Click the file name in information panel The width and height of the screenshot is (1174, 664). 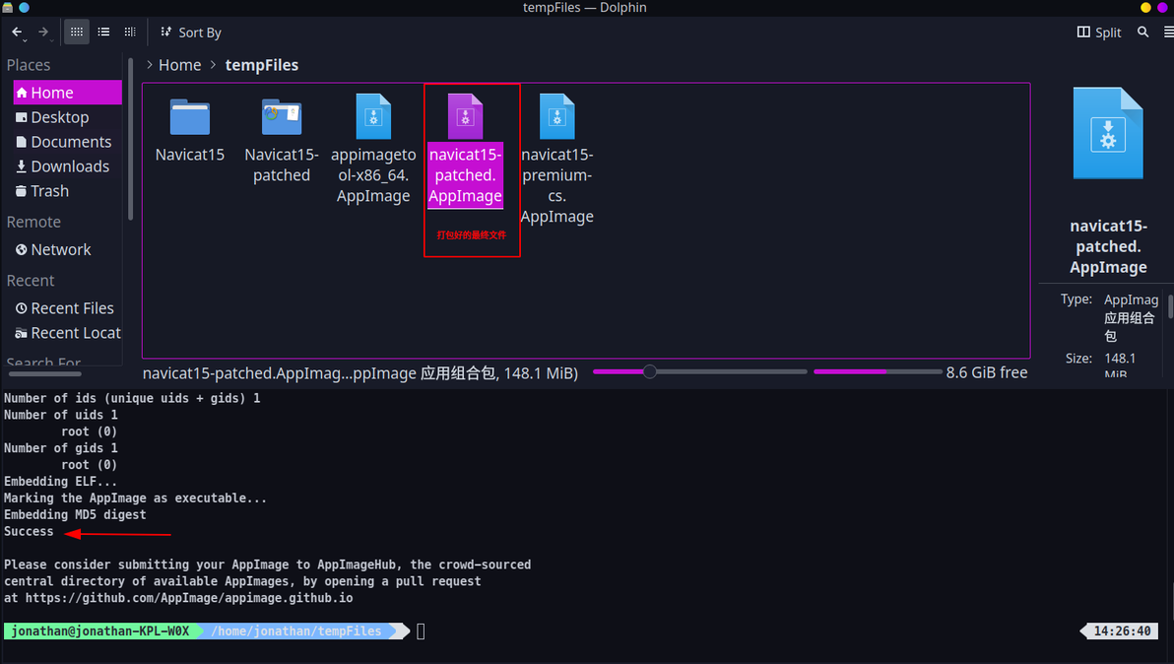pos(1108,246)
